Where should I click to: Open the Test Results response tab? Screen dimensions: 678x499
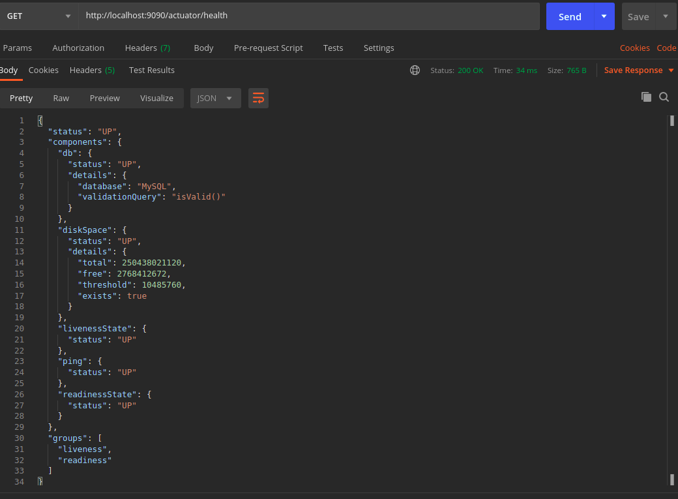[152, 70]
